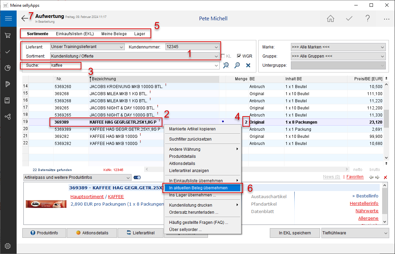
Task: Click the back arrow next to Aufwertung
Action: pos(24,19)
